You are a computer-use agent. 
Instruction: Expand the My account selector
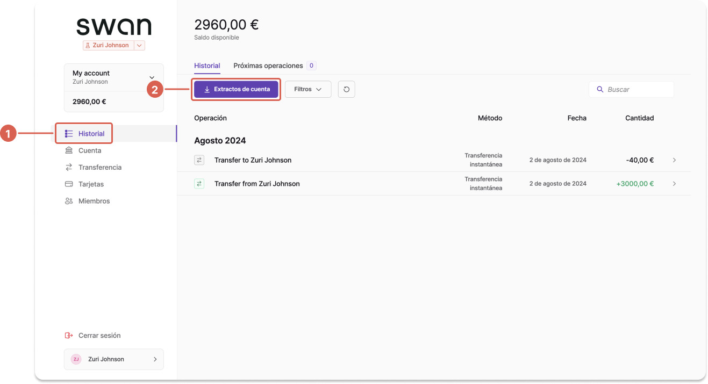point(114,77)
